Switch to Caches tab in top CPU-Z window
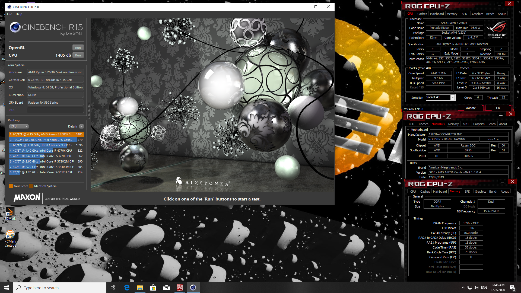This screenshot has width=521, height=293. [422, 14]
